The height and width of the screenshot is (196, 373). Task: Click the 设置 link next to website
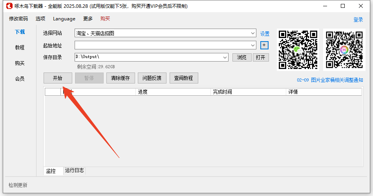[x=265, y=34]
